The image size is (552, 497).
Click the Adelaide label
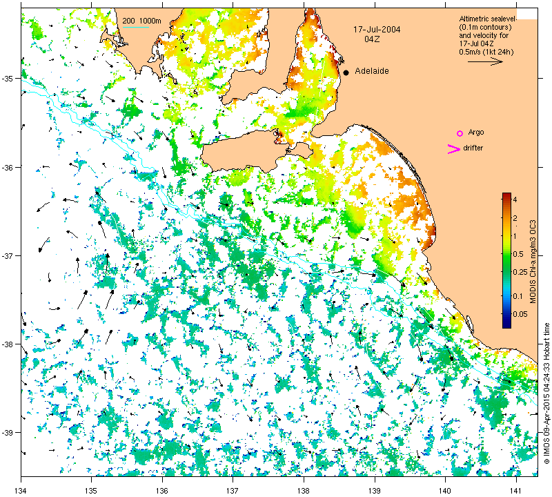point(372,71)
